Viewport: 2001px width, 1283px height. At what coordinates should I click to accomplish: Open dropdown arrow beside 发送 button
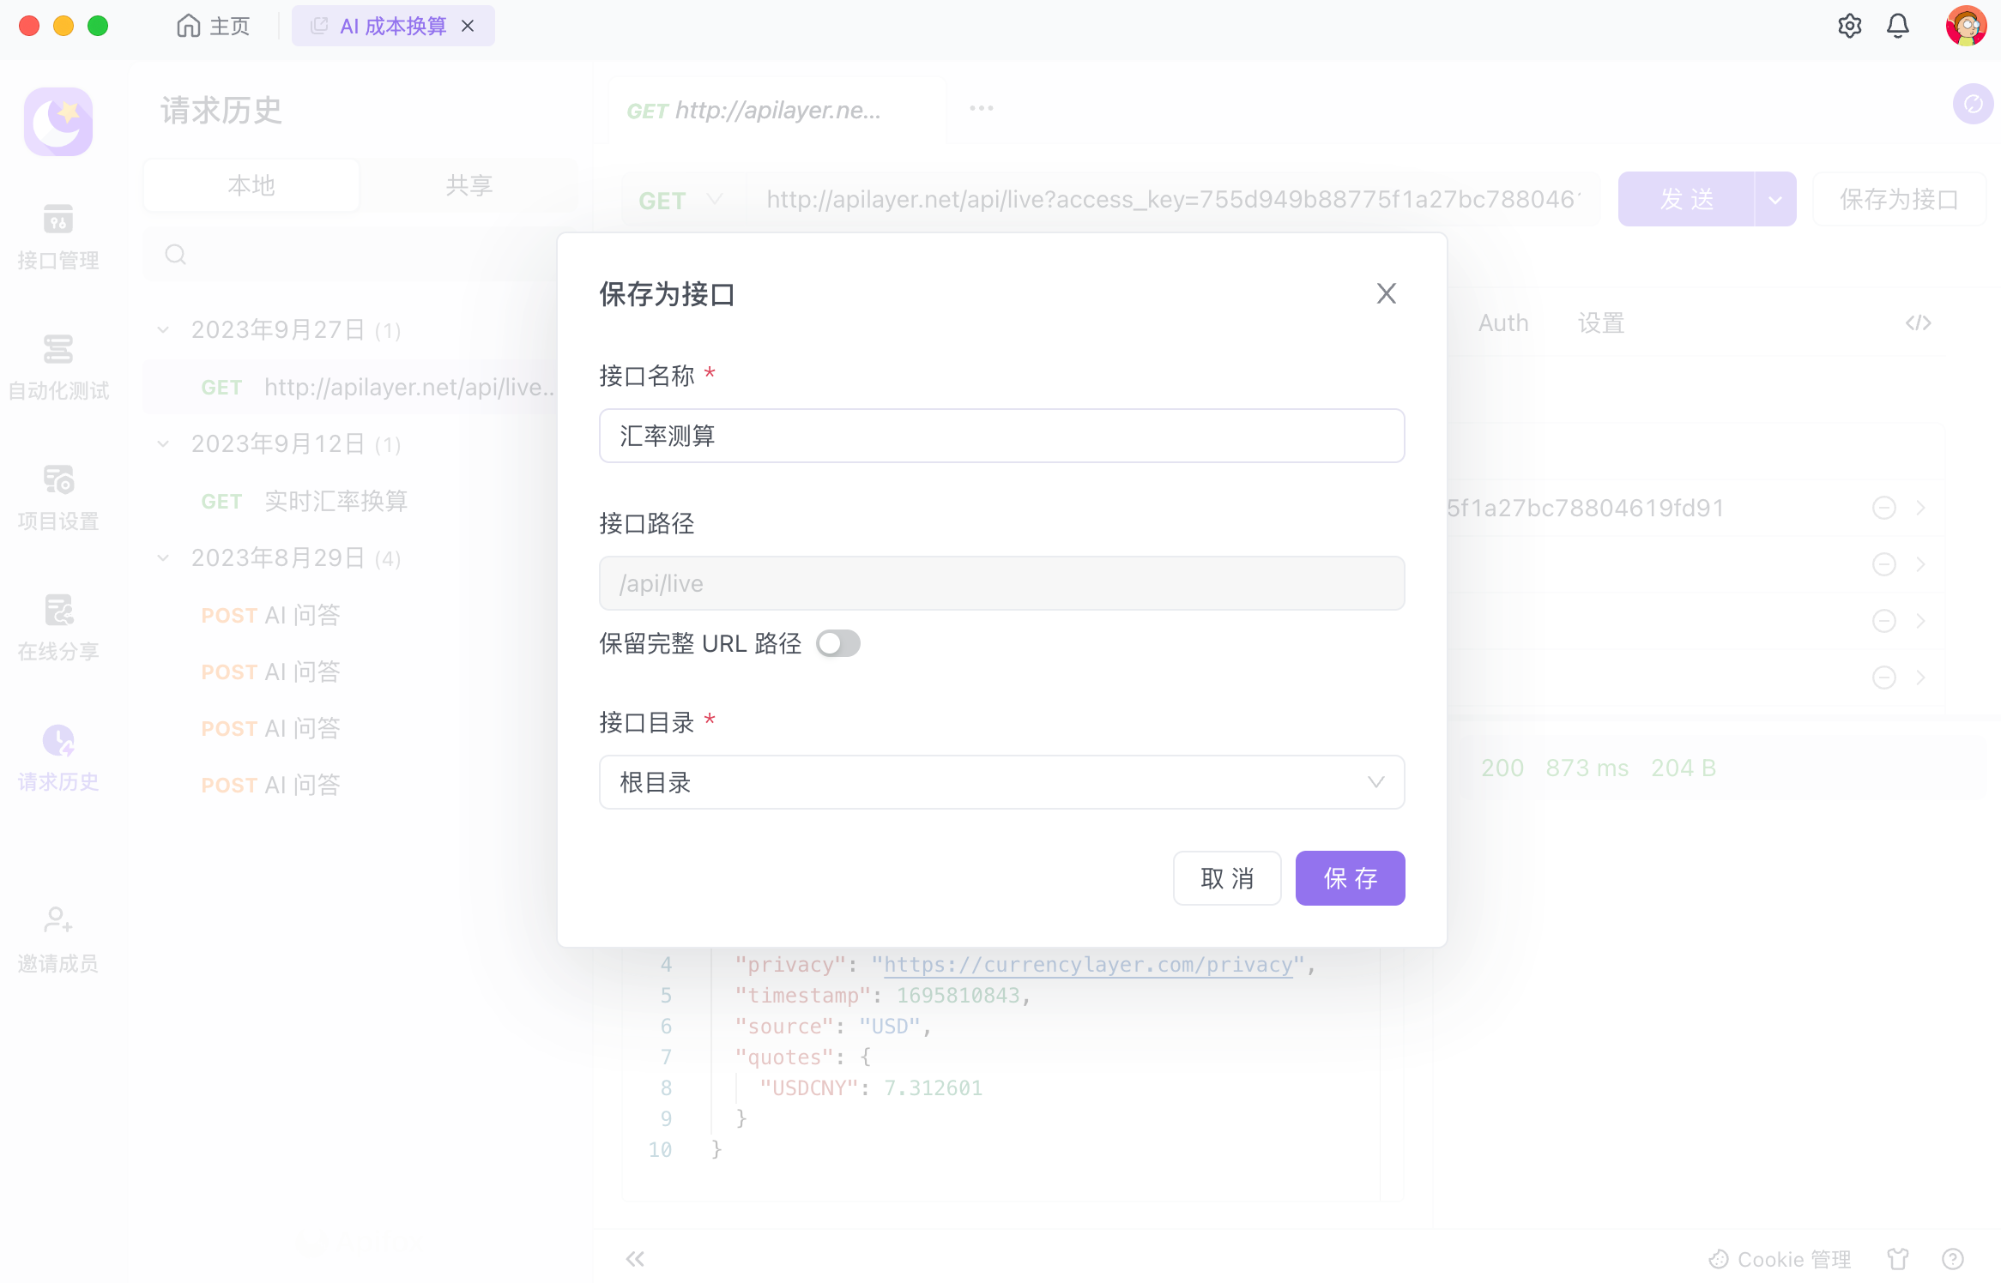pyautogui.click(x=1774, y=200)
